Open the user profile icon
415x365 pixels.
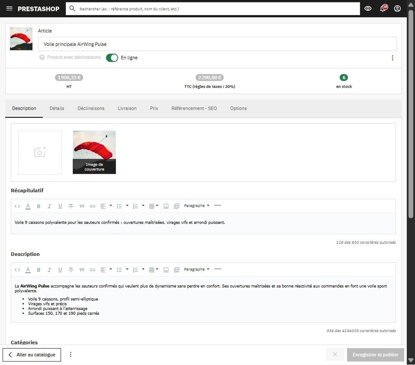[397, 9]
